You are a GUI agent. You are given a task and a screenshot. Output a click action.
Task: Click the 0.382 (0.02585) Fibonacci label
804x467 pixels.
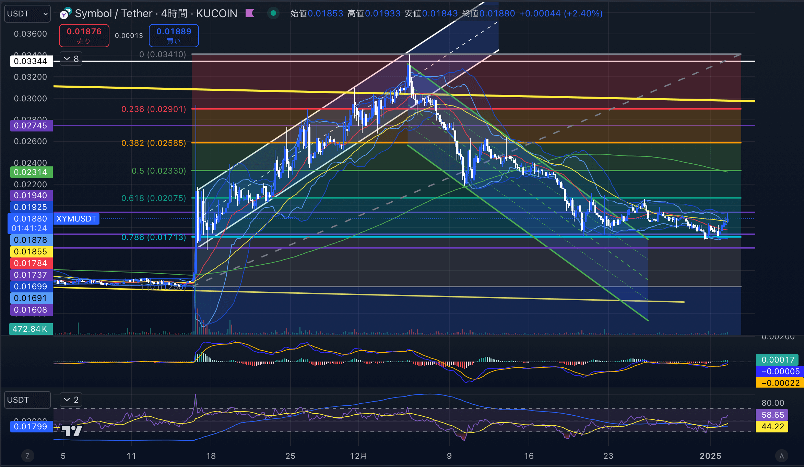point(154,143)
